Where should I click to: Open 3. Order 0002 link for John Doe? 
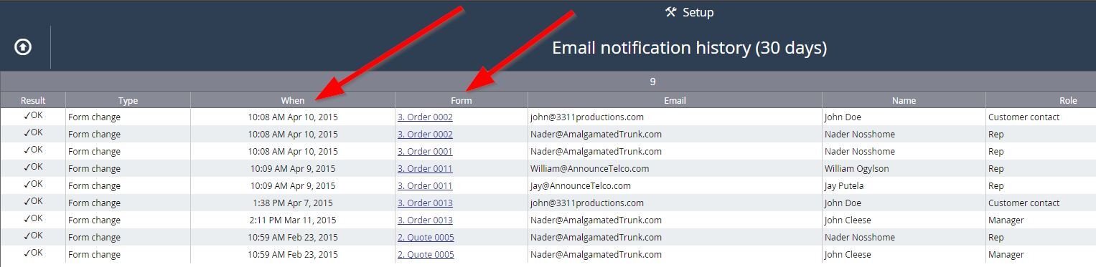425,117
